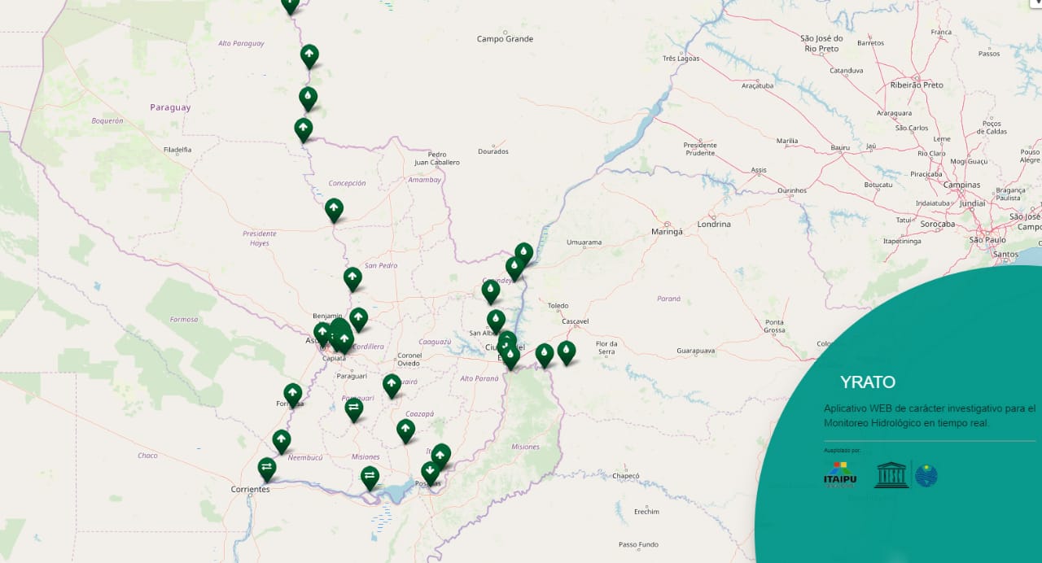The width and height of the screenshot is (1042, 563).
Task: Open the up-arrow marker beside San Pedro
Action: (352, 279)
